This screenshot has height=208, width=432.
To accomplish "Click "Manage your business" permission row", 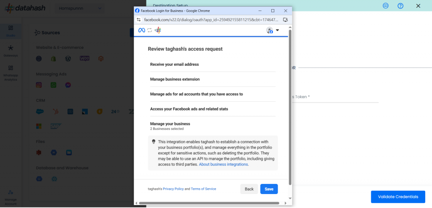I will click(213, 126).
